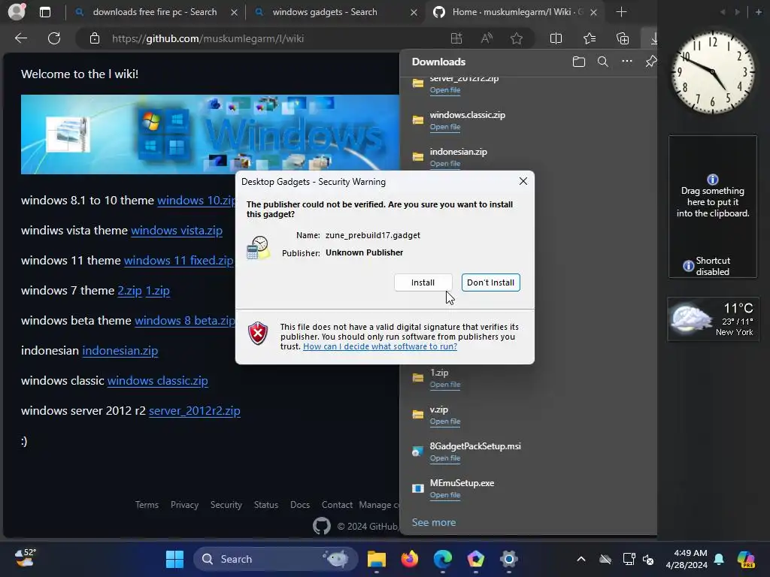The width and height of the screenshot is (770, 577).
Task: Open the Favorites list toolbar icon
Action: (590, 38)
